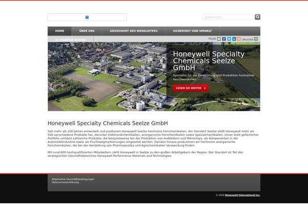
Task: Click the Lesen Sie Weiter button
Action: [x=191, y=88]
